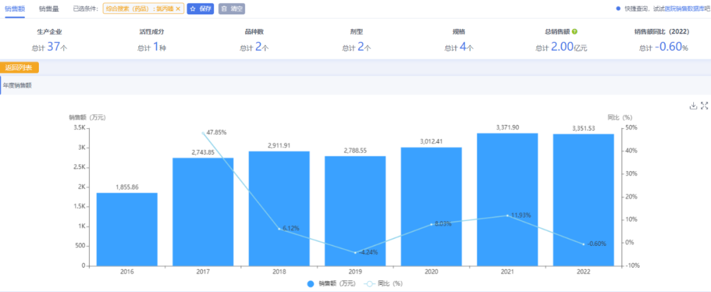Toggle the 同比 (%) legend line series

pos(382,283)
